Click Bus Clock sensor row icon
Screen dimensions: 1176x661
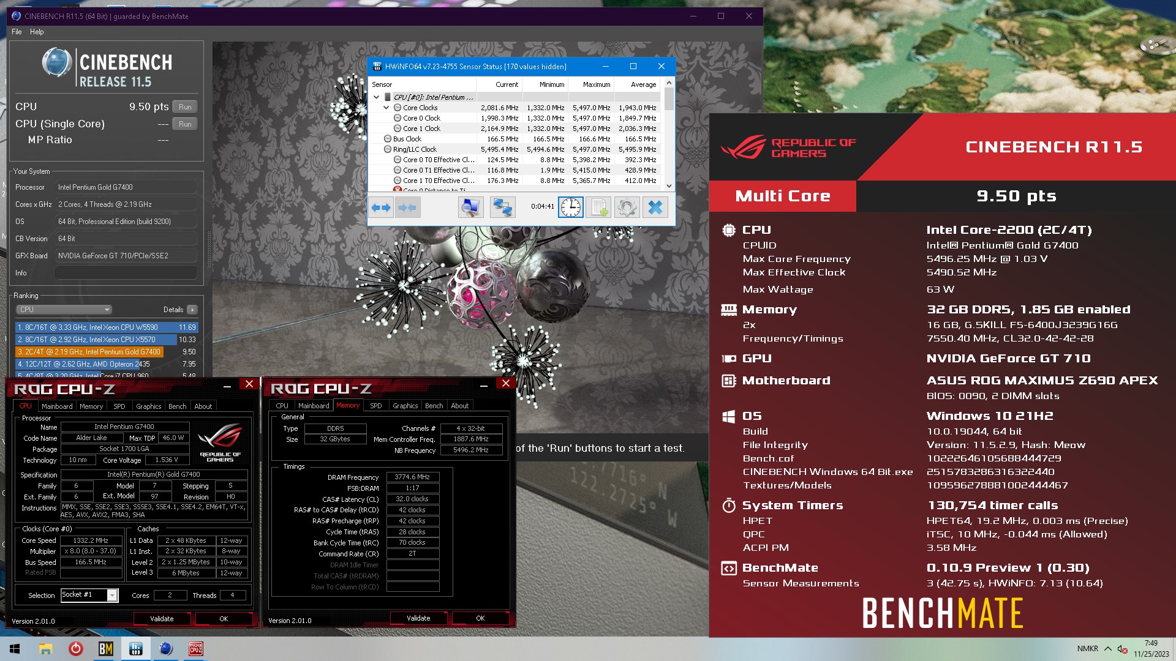pos(388,139)
